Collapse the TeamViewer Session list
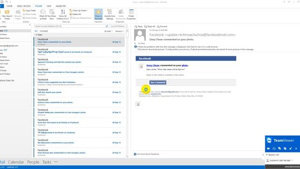The image size is (300, 169). pyautogui.click(x=267, y=154)
